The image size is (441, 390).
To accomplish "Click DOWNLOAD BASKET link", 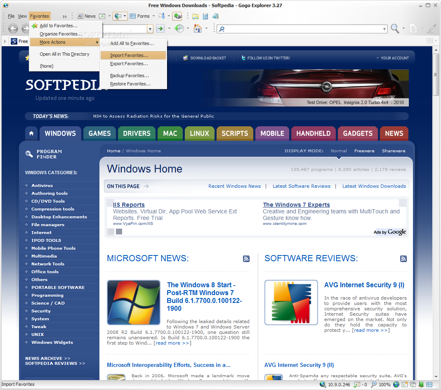I will coord(205,58).
